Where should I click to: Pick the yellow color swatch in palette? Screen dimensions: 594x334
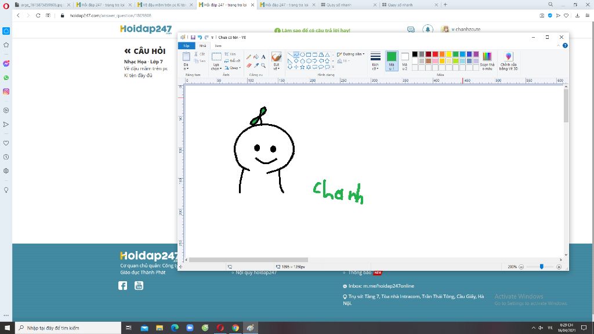pos(449,54)
